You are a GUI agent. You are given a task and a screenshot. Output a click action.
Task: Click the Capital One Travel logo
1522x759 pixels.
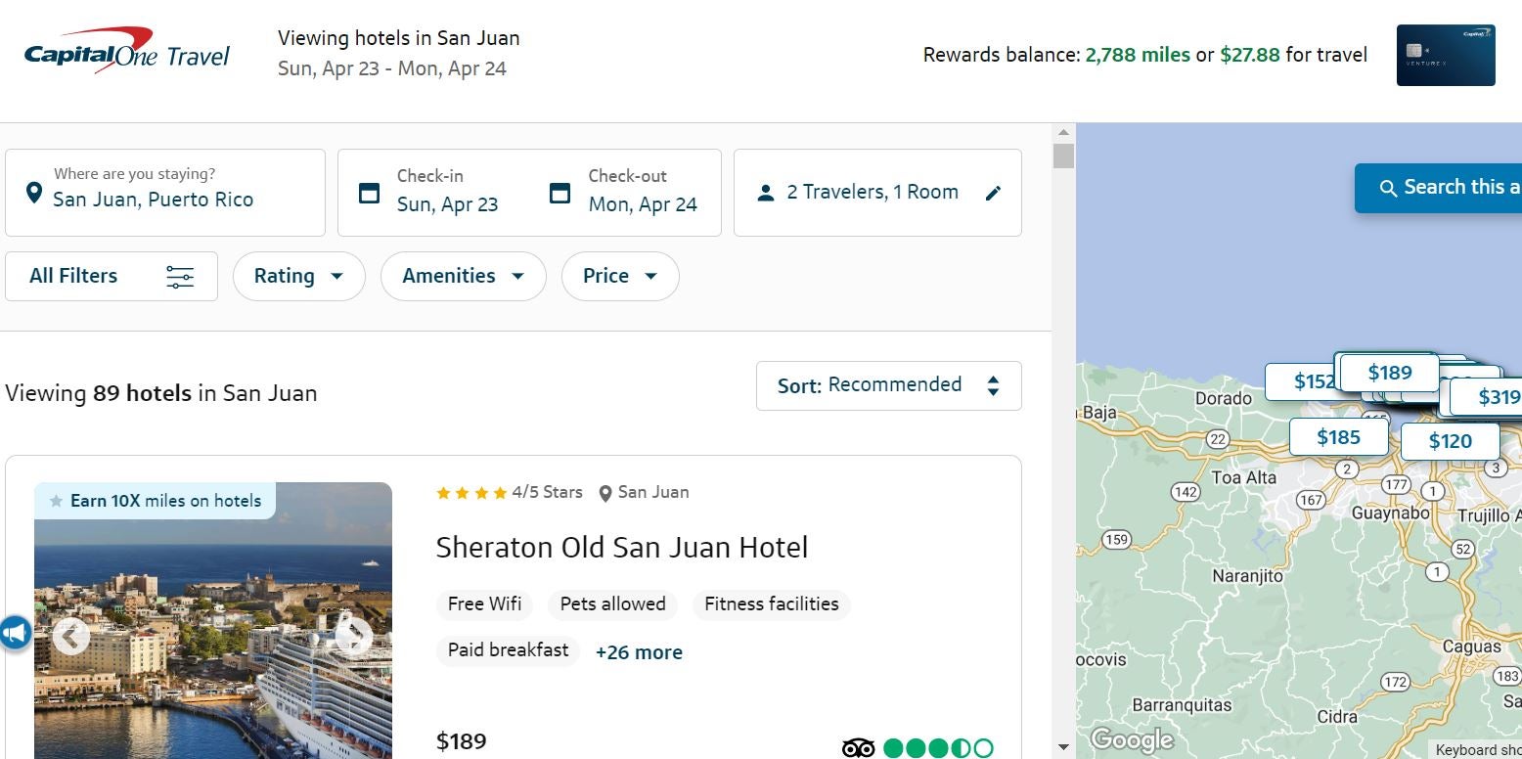click(x=127, y=53)
